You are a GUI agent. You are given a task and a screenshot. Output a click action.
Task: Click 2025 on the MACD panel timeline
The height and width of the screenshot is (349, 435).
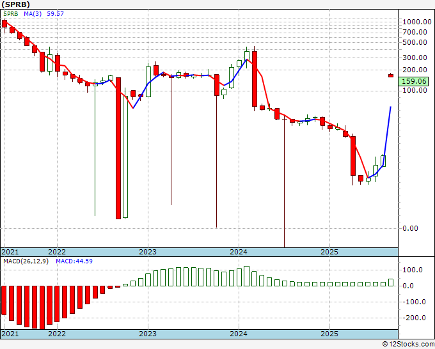pos(329,334)
